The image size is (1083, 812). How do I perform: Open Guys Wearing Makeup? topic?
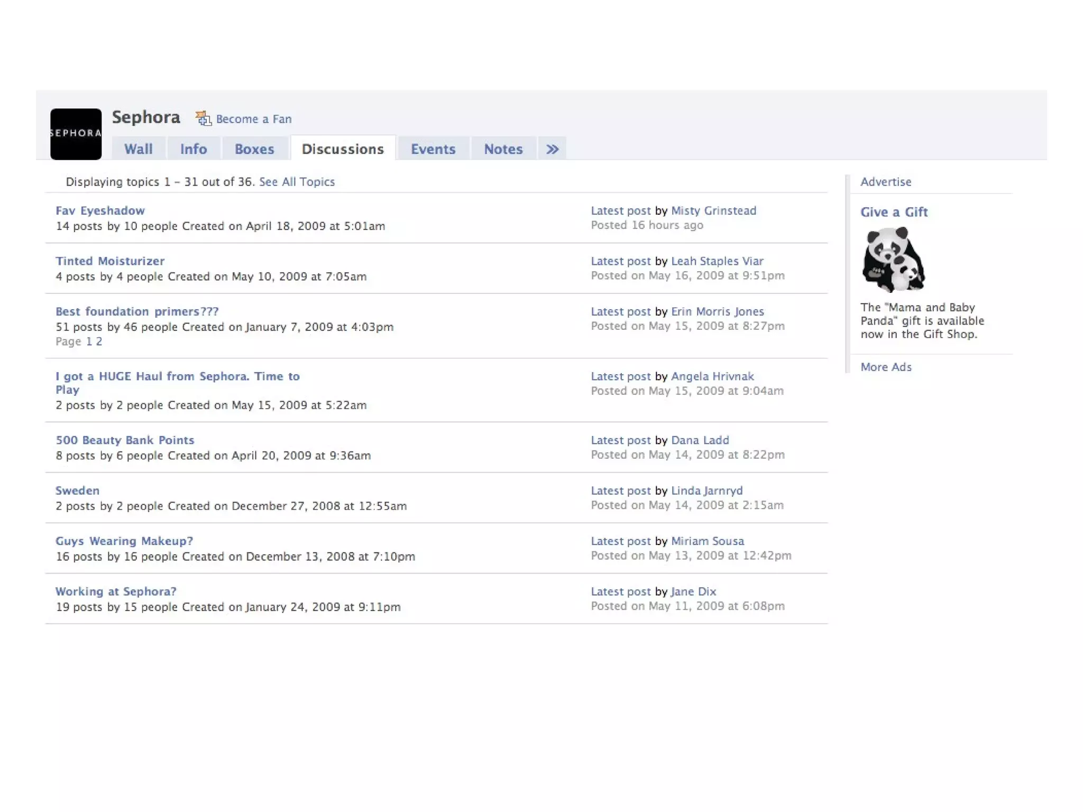pos(124,541)
